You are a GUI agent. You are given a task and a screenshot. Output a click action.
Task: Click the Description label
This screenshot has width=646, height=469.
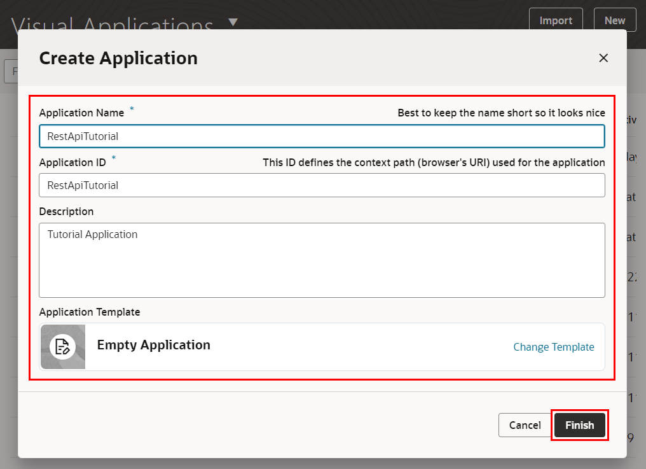pyautogui.click(x=66, y=211)
